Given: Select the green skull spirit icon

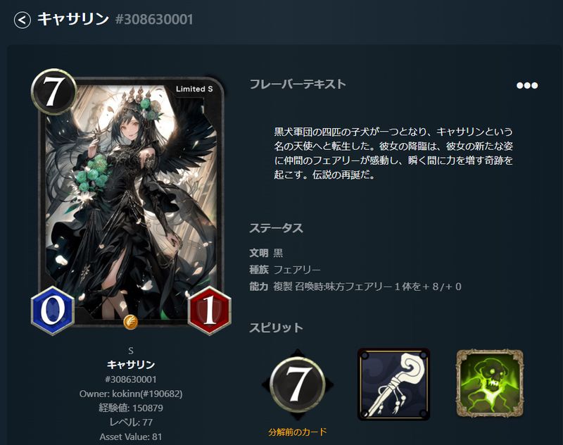Looking at the screenshot, I should (490, 384).
